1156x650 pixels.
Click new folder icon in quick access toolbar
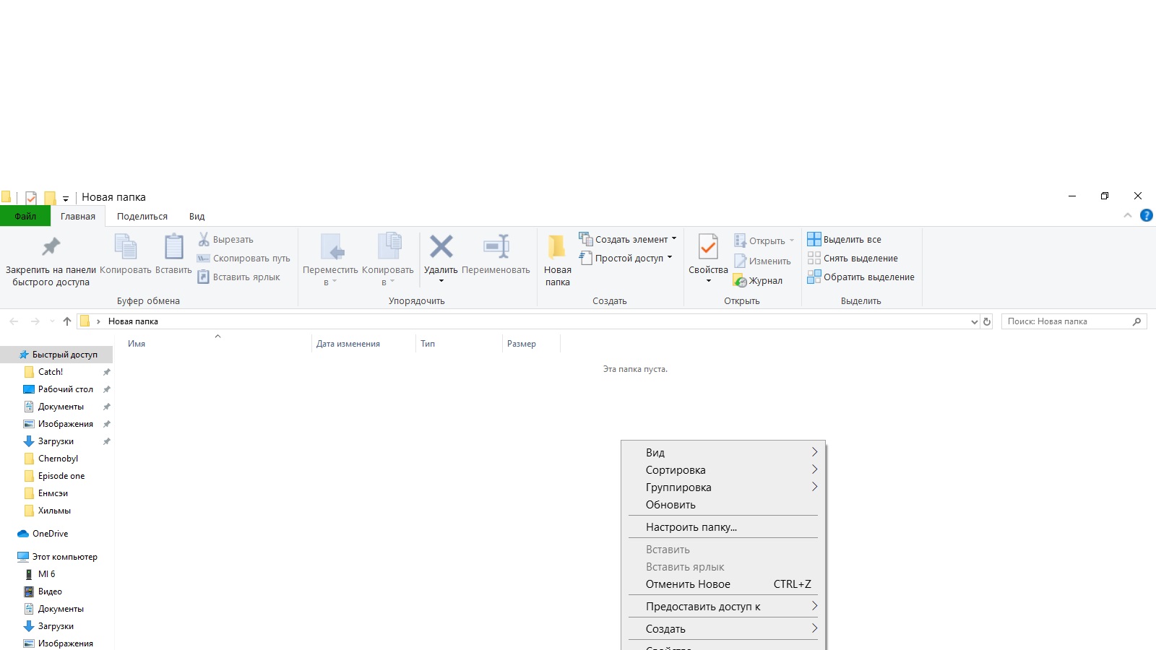pos(50,197)
